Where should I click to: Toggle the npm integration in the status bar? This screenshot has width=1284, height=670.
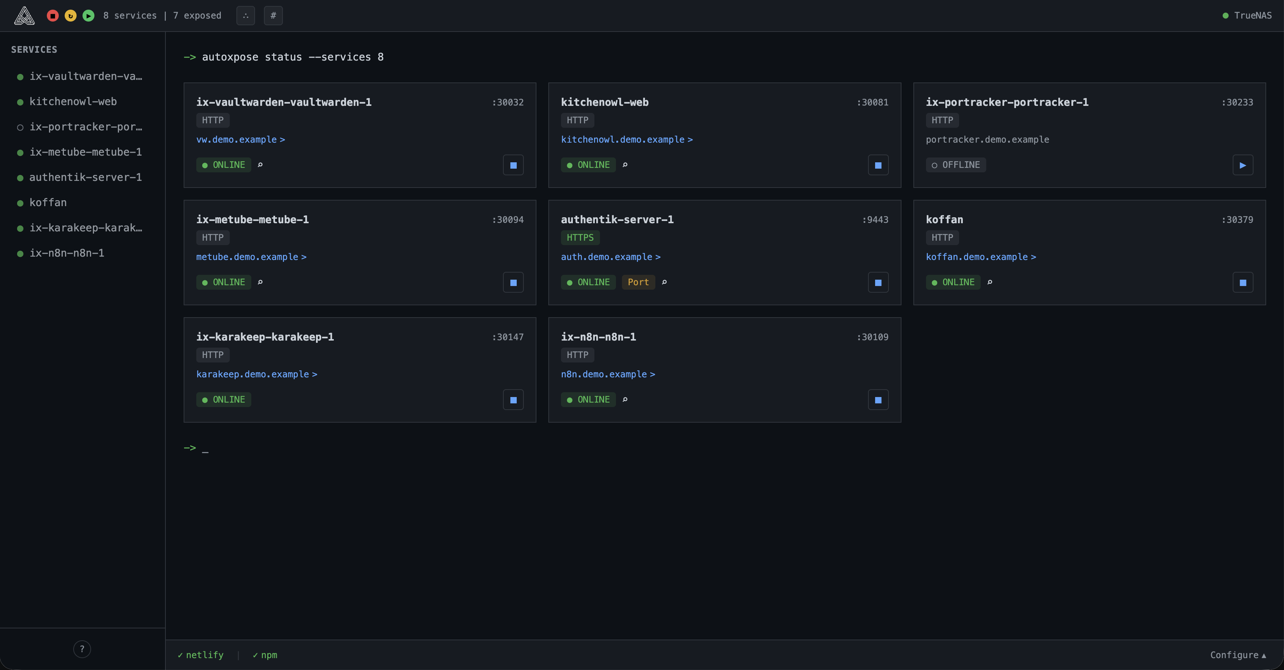click(x=265, y=655)
